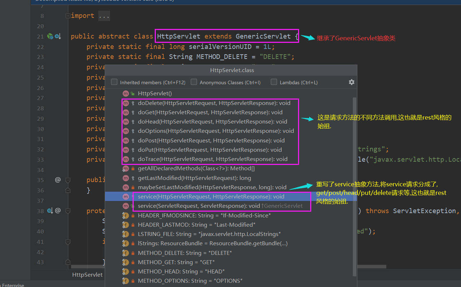Click the method icon beside HttpServlet() constructor
The width and height of the screenshot is (461, 287).
(x=125, y=94)
